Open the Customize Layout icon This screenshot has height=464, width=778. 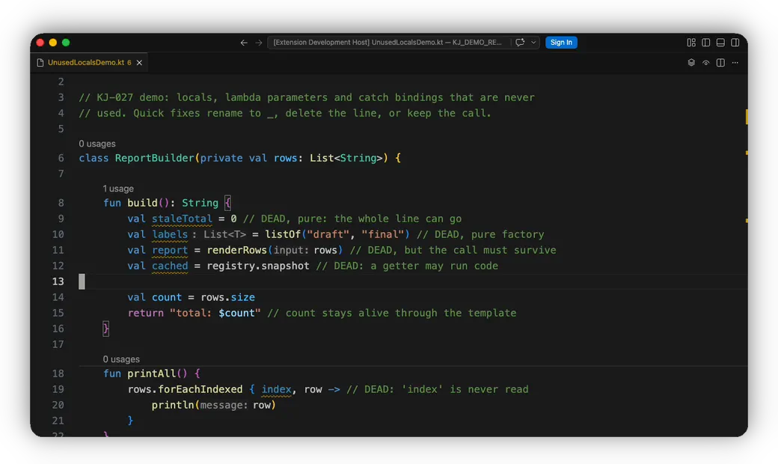[691, 43]
